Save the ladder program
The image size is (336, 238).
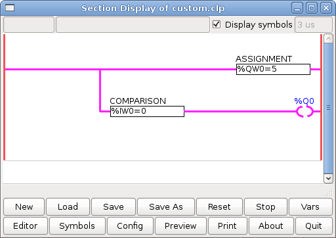click(114, 206)
